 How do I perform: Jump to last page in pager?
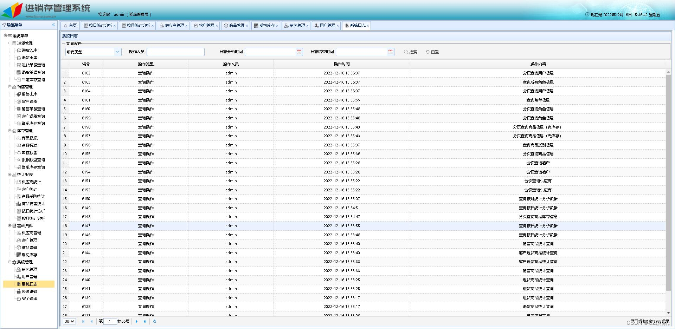145,321
